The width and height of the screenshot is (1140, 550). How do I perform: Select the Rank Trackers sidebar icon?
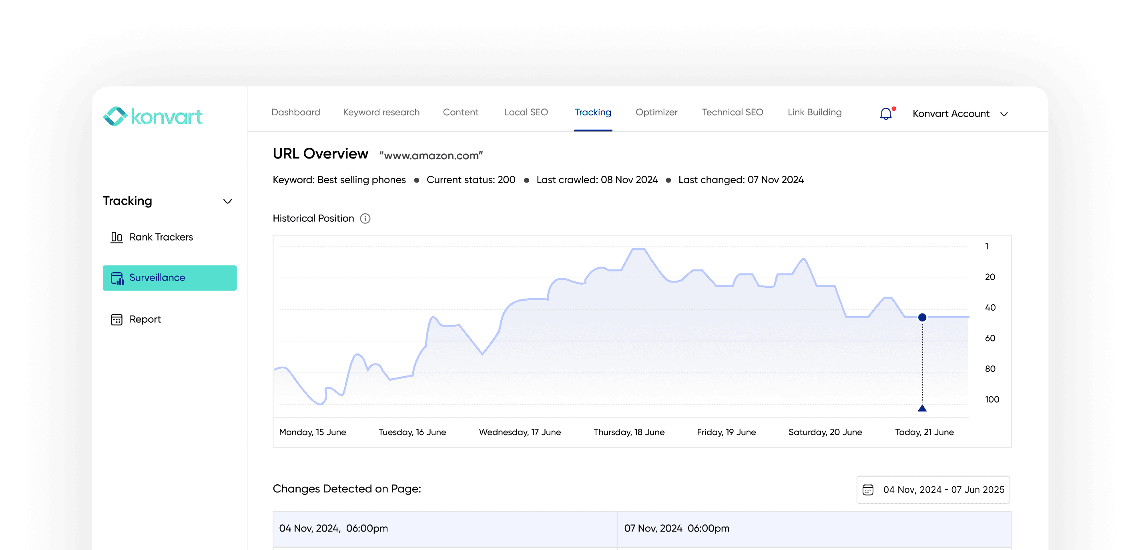pyautogui.click(x=116, y=237)
